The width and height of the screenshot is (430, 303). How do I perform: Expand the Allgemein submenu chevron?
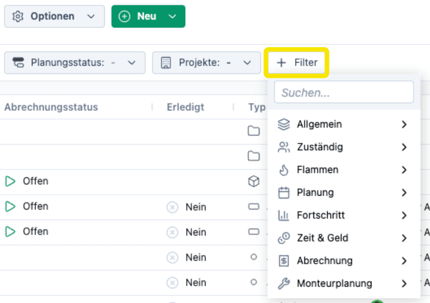404,124
